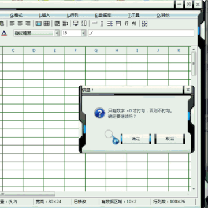
Task: Confirm the dialog with the 确定 button
Action: coord(136,139)
